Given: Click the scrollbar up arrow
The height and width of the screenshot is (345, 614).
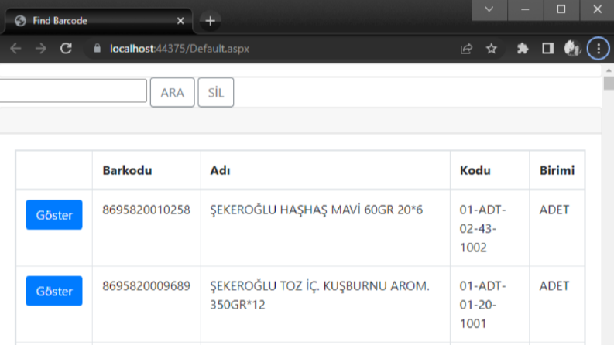Looking at the screenshot, I should coord(609,70).
